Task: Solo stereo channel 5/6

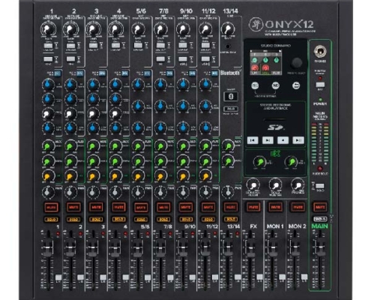Action: [141, 219]
